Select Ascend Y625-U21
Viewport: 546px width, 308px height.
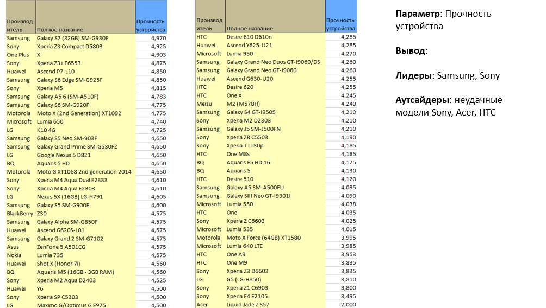(249, 45)
